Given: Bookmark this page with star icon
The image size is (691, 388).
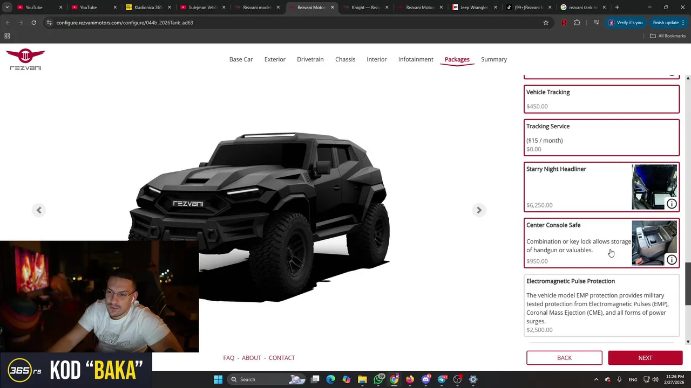Looking at the screenshot, I should point(546,23).
